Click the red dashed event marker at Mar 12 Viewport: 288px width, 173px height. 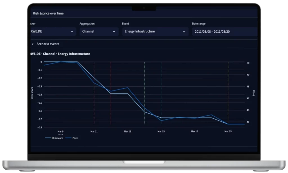pos(111,93)
